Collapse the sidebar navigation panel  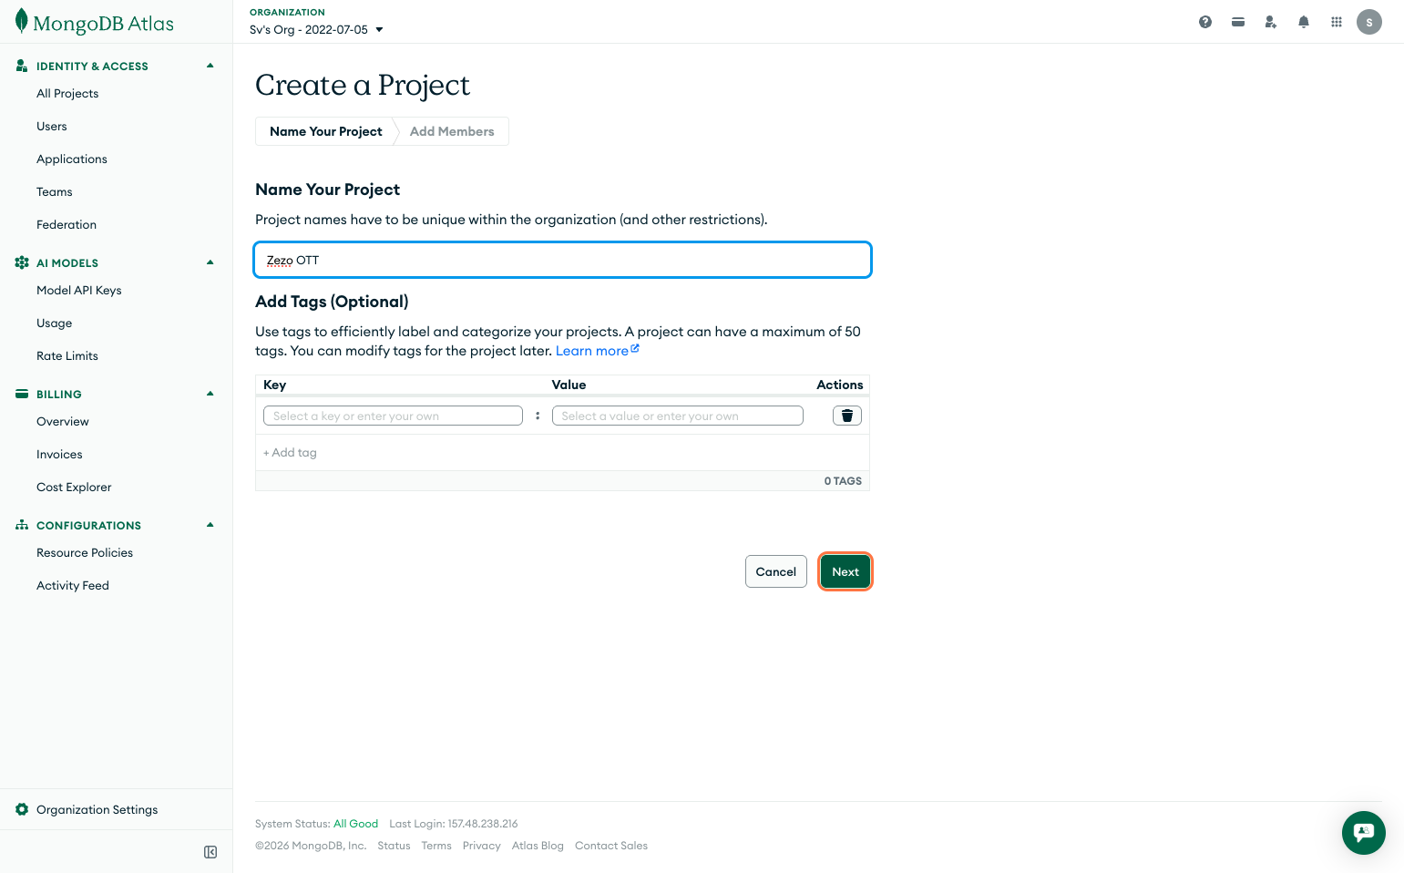pos(210,852)
